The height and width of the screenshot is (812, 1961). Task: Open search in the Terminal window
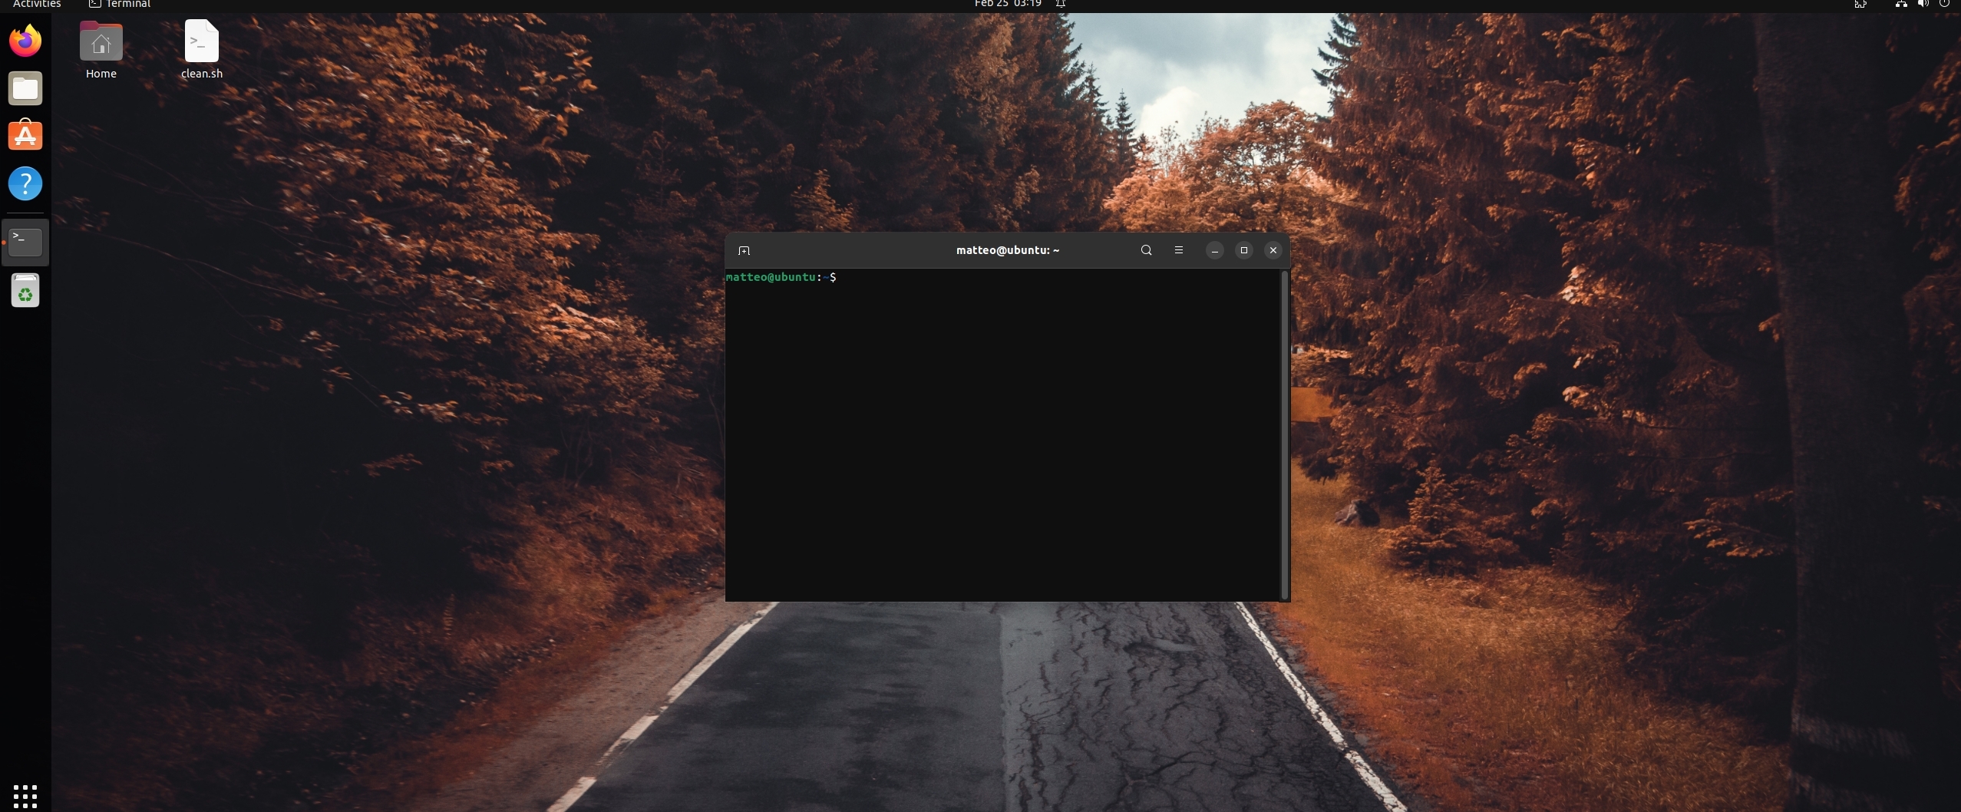pos(1145,250)
